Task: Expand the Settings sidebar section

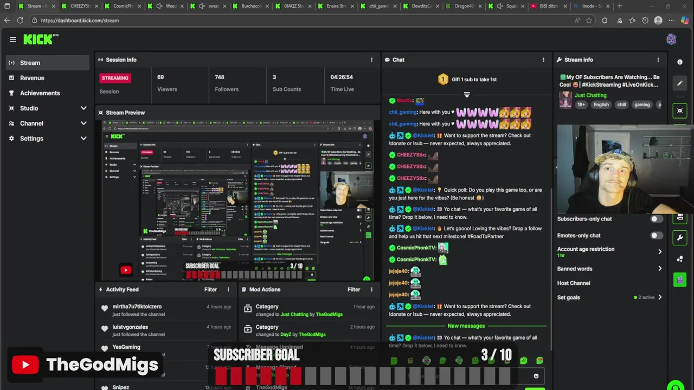Action: click(x=83, y=139)
